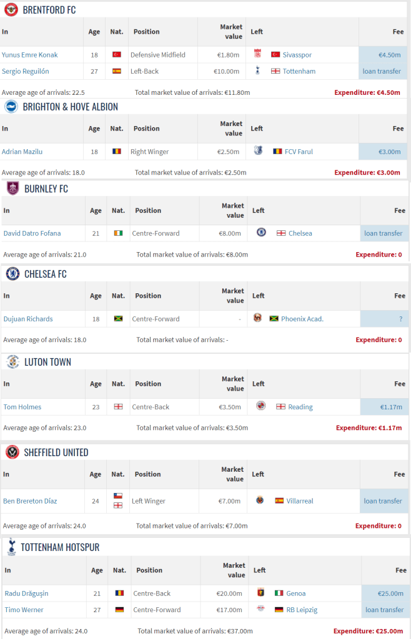Click the Brentford FC club crest
The image size is (411, 639).
(11, 9)
